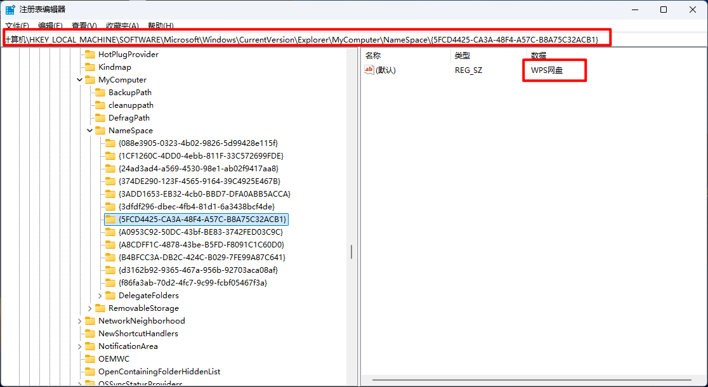Collapse the NameSpace key arrow
Viewport: 708px width, 387px height.
(90, 131)
